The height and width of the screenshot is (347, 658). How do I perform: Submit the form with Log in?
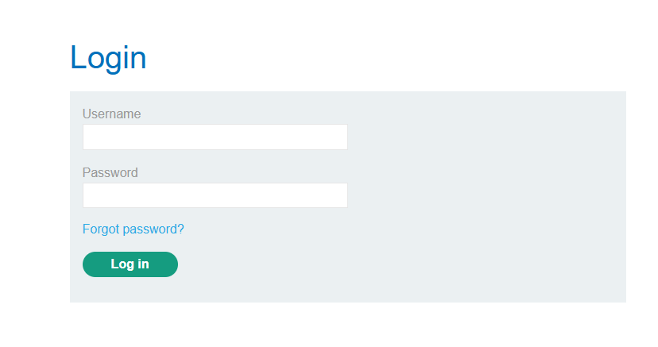click(x=130, y=264)
